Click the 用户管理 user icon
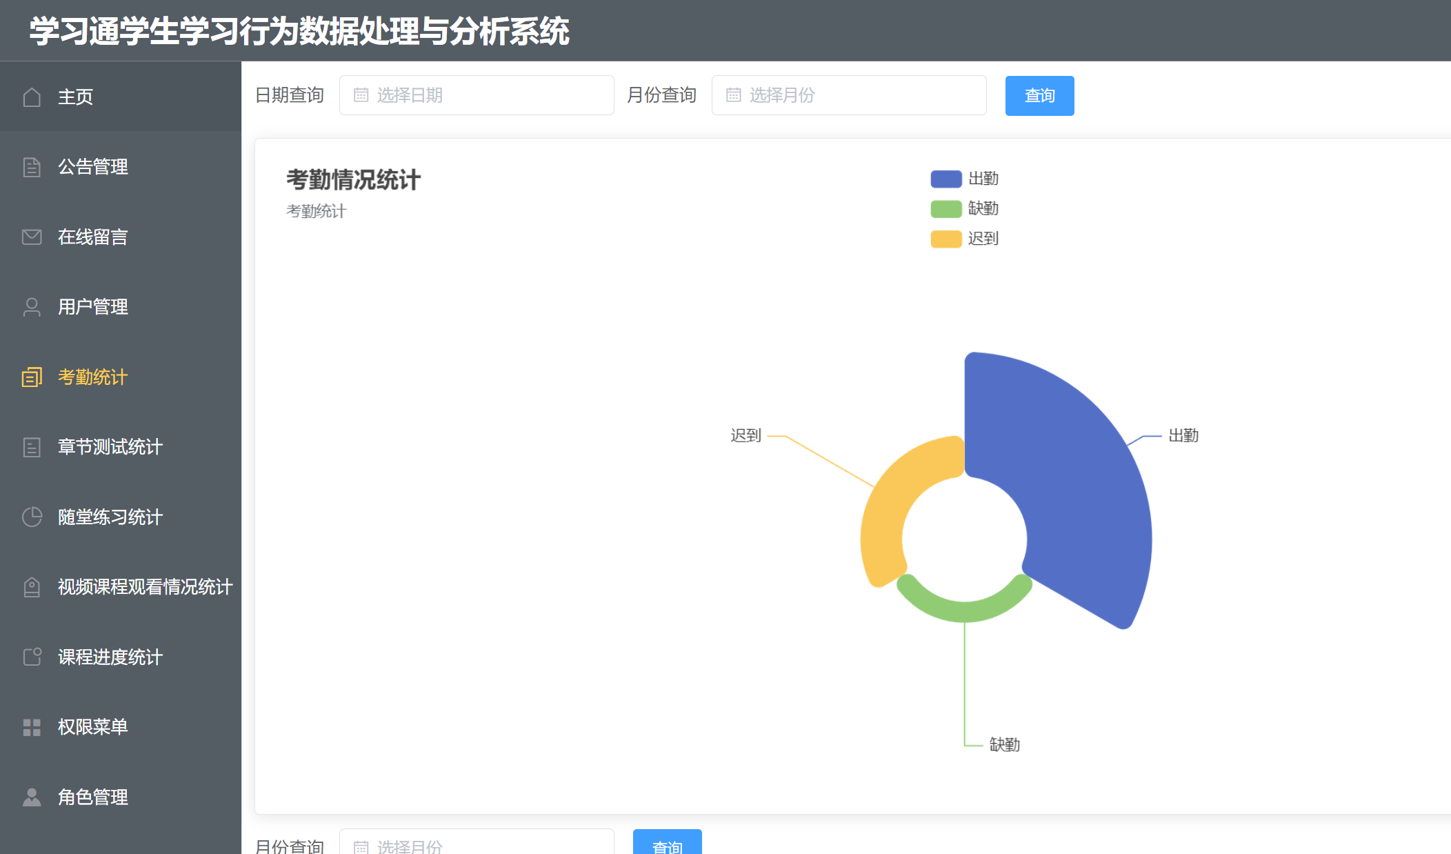The image size is (1451, 854). click(32, 306)
